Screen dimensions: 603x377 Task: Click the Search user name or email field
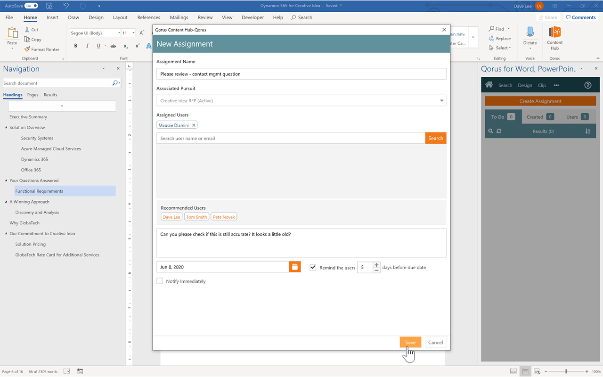[x=291, y=138]
